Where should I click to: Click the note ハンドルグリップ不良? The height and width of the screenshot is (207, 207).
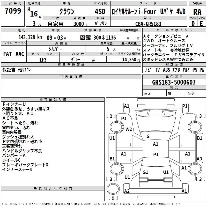tap(22, 151)
